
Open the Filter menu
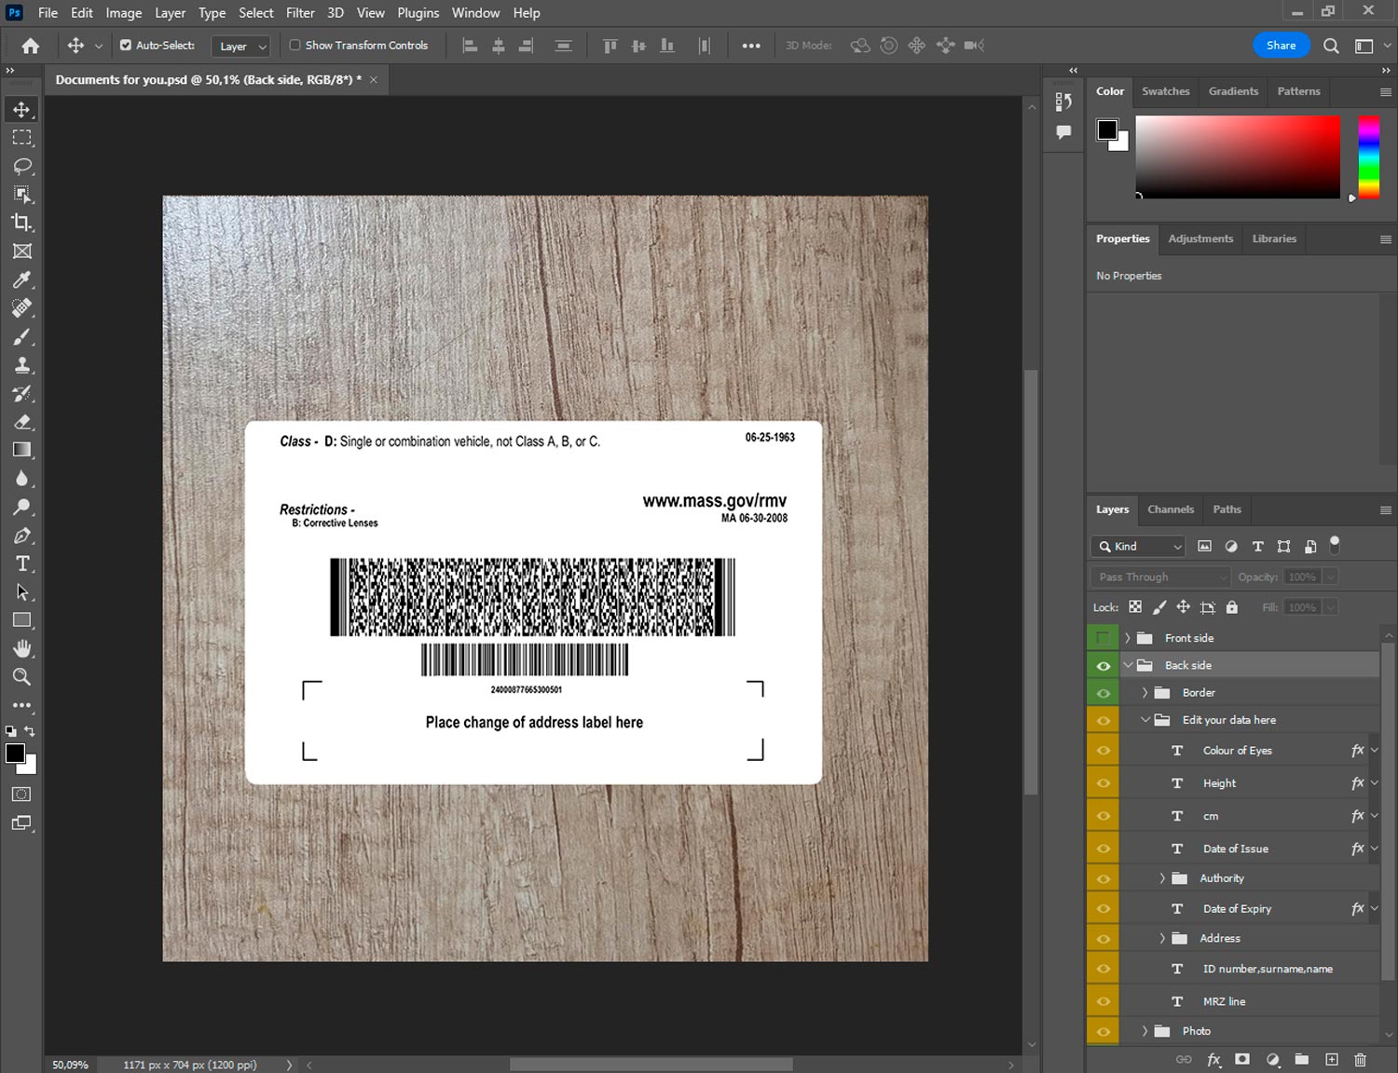click(300, 13)
